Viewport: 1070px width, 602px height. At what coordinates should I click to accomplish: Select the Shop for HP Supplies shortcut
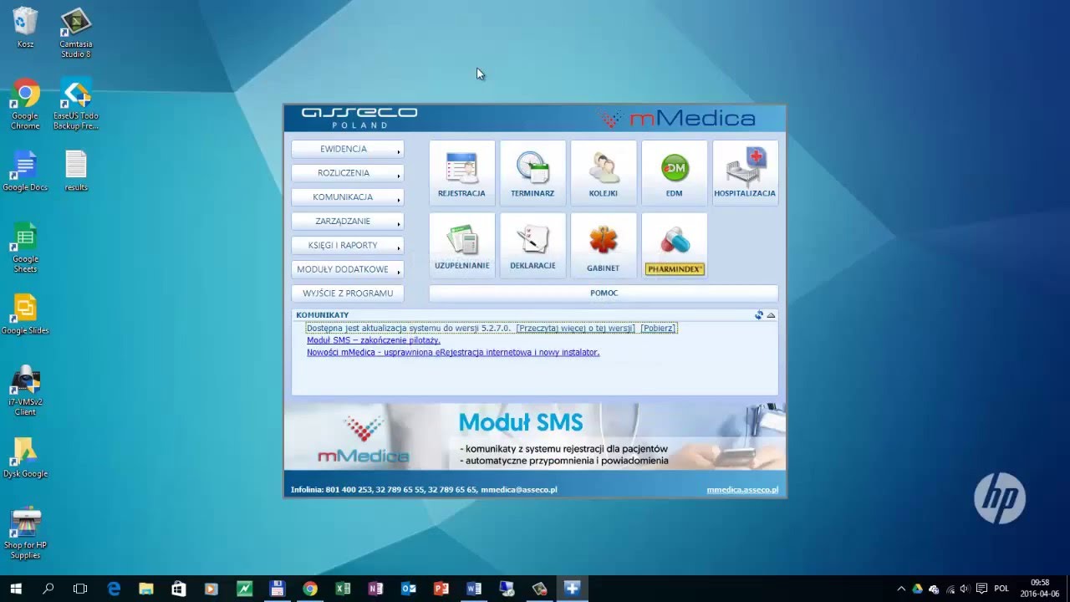coord(25,533)
